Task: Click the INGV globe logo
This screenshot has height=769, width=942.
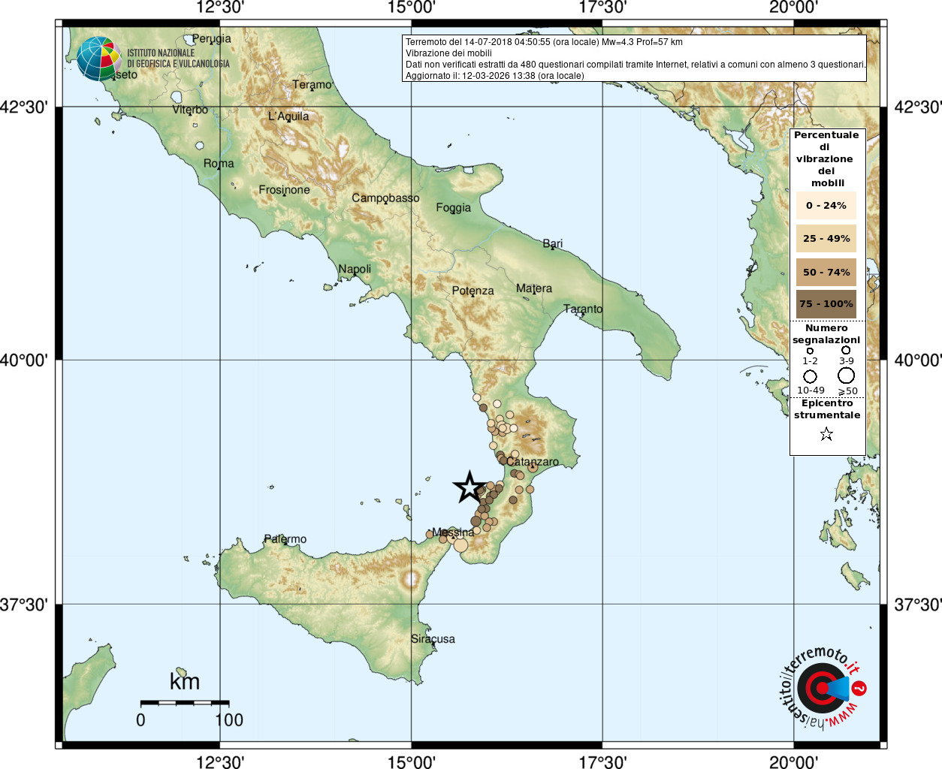Action: tap(98, 59)
